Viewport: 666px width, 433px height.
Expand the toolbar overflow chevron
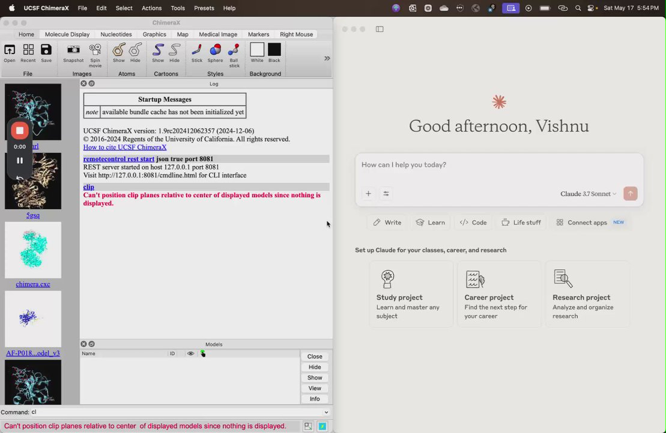point(327,58)
